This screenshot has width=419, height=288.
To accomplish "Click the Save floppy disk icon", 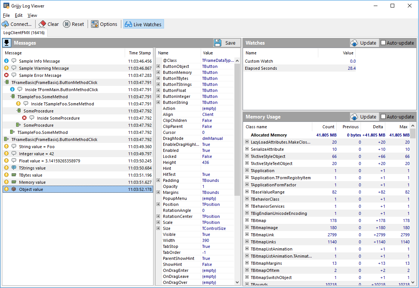I will click(x=218, y=43).
